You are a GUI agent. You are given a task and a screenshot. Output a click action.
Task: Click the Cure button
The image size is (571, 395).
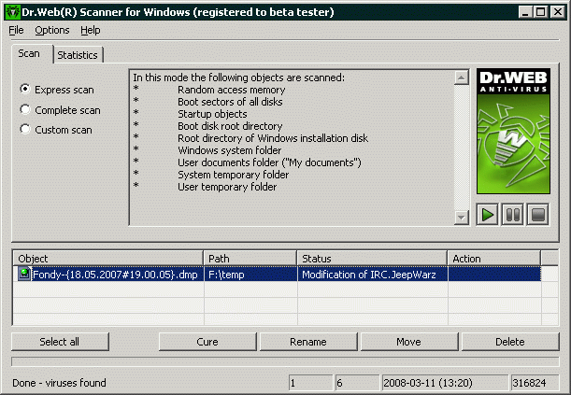coord(207,342)
